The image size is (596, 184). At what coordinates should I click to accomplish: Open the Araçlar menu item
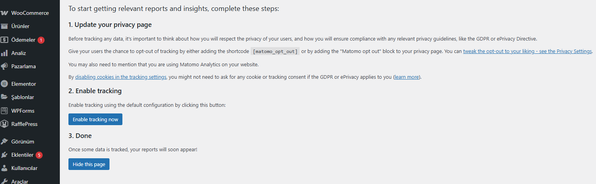[20, 181]
